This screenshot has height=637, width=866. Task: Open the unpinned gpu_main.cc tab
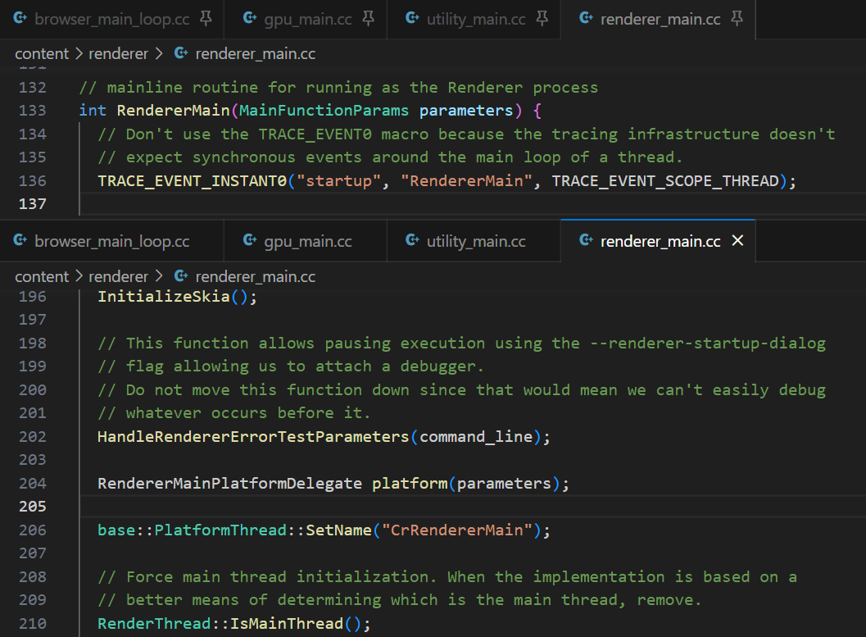(x=307, y=241)
